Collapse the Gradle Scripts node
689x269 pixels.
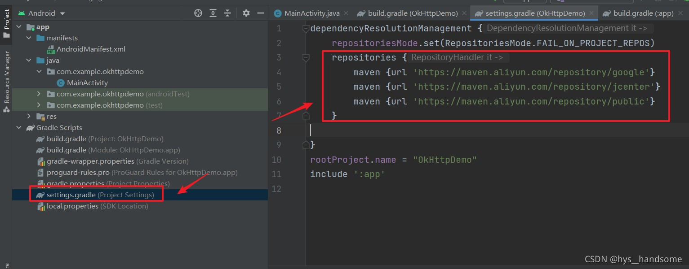(19, 128)
